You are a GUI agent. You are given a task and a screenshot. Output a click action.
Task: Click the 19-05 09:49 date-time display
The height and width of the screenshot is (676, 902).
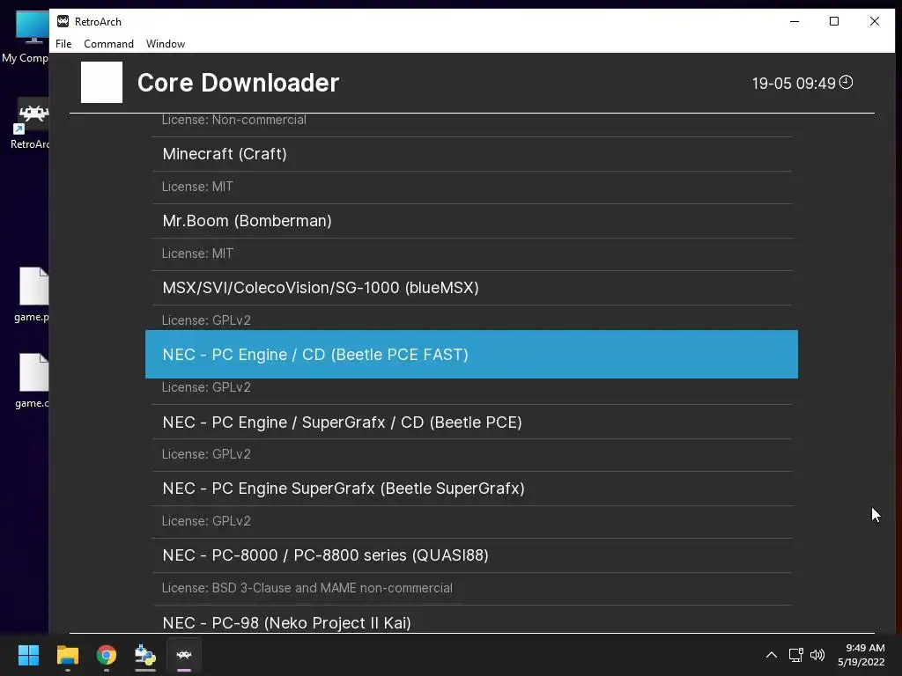[794, 84]
